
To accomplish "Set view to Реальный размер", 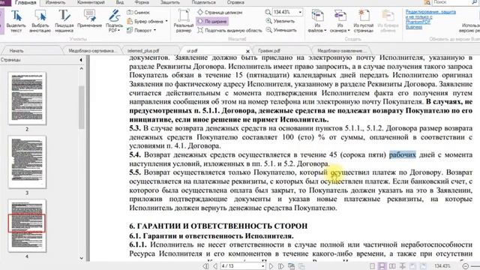I will click(184, 21).
